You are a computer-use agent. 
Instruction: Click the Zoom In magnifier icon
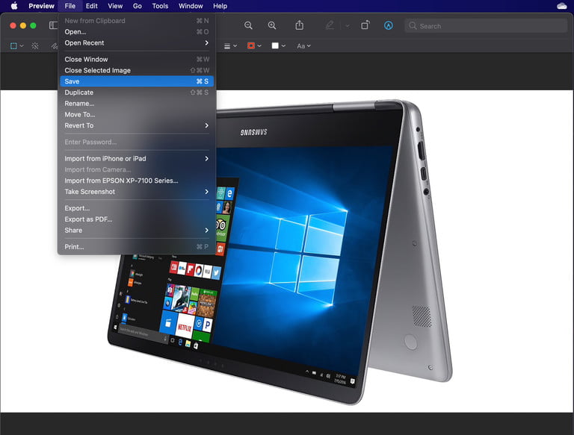pos(272,25)
